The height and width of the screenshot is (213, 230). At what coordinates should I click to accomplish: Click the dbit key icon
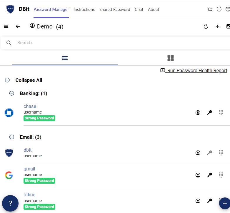point(209,153)
